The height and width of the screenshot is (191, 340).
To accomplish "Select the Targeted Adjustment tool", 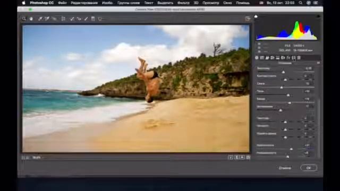I will (x=54, y=19).
